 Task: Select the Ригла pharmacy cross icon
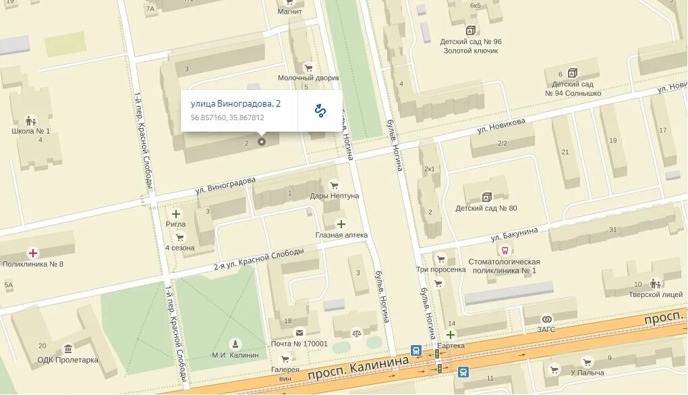(176, 214)
